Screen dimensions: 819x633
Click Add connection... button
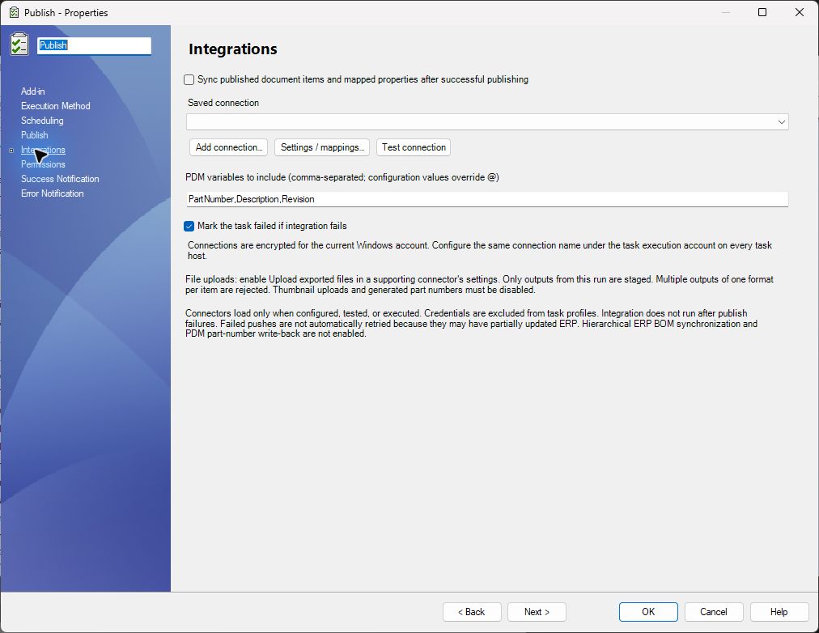tap(229, 147)
